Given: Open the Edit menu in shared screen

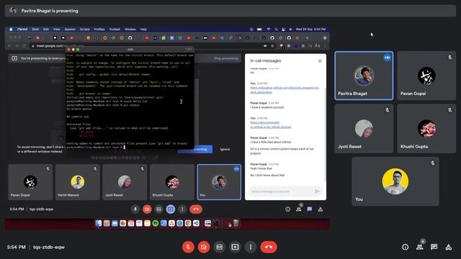Looking at the screenshot, I should point(46,29).
